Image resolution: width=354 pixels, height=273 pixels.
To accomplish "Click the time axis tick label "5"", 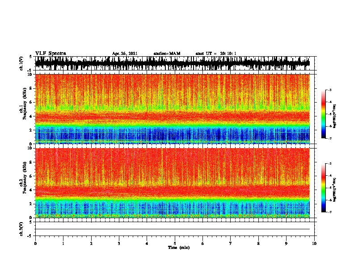I will 175,244.
